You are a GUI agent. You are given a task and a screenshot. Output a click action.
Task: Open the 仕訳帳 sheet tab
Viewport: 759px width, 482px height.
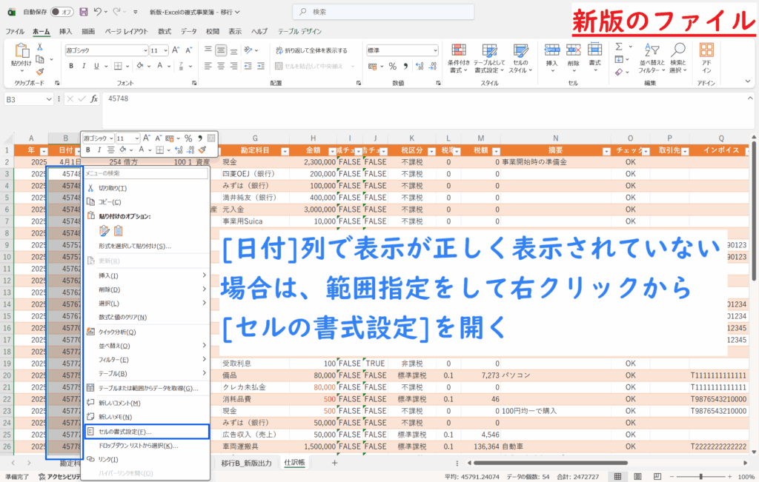pyautogui.click(x=294, y=463)
